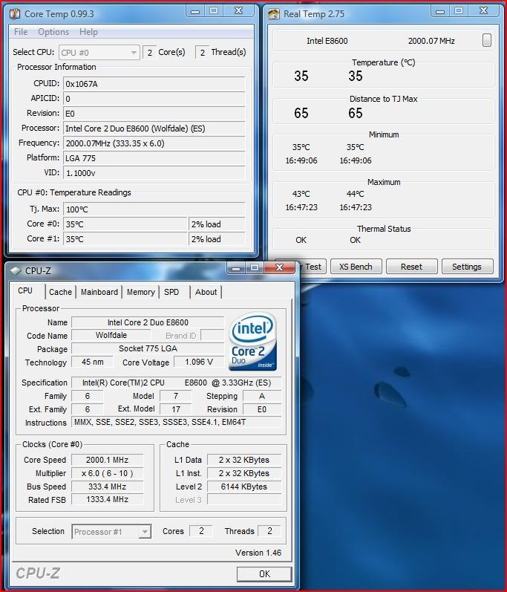Click the Tj. Max value 100°C
Screen dimensions: 507x592
click(154, 209)
